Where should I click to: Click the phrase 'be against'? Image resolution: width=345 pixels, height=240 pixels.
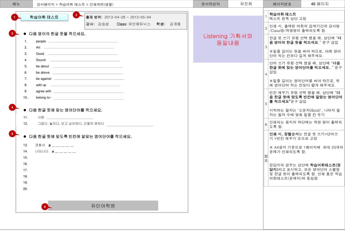pyautogui.click(x=43, y=79)
